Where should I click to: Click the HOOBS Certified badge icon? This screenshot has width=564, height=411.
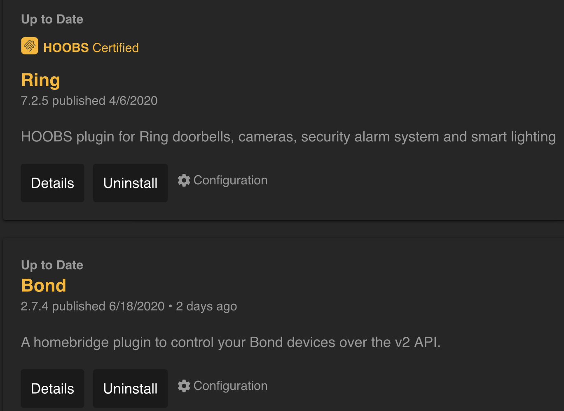point(30,46)
